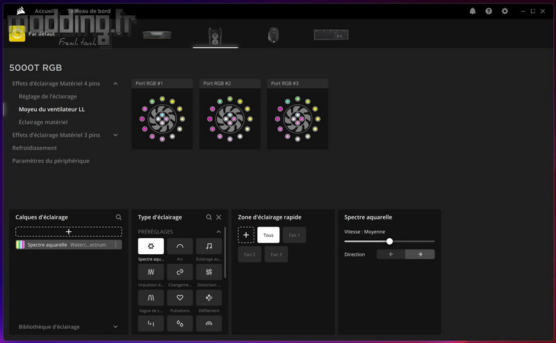556x343 pixels.
Task: Pick the Impulsion lighting effect tile
Action: pos(151,271)
